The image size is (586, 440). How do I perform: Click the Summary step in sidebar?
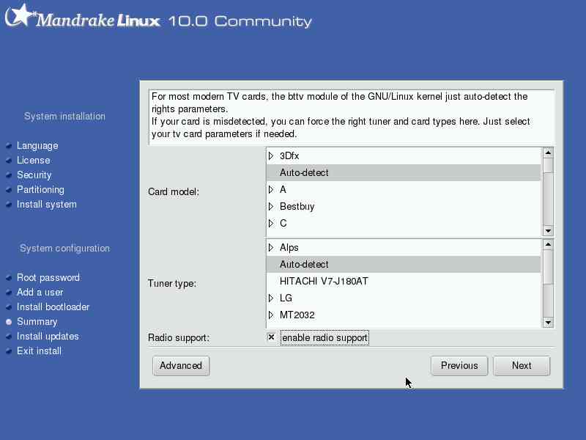[x=37, y=322]
